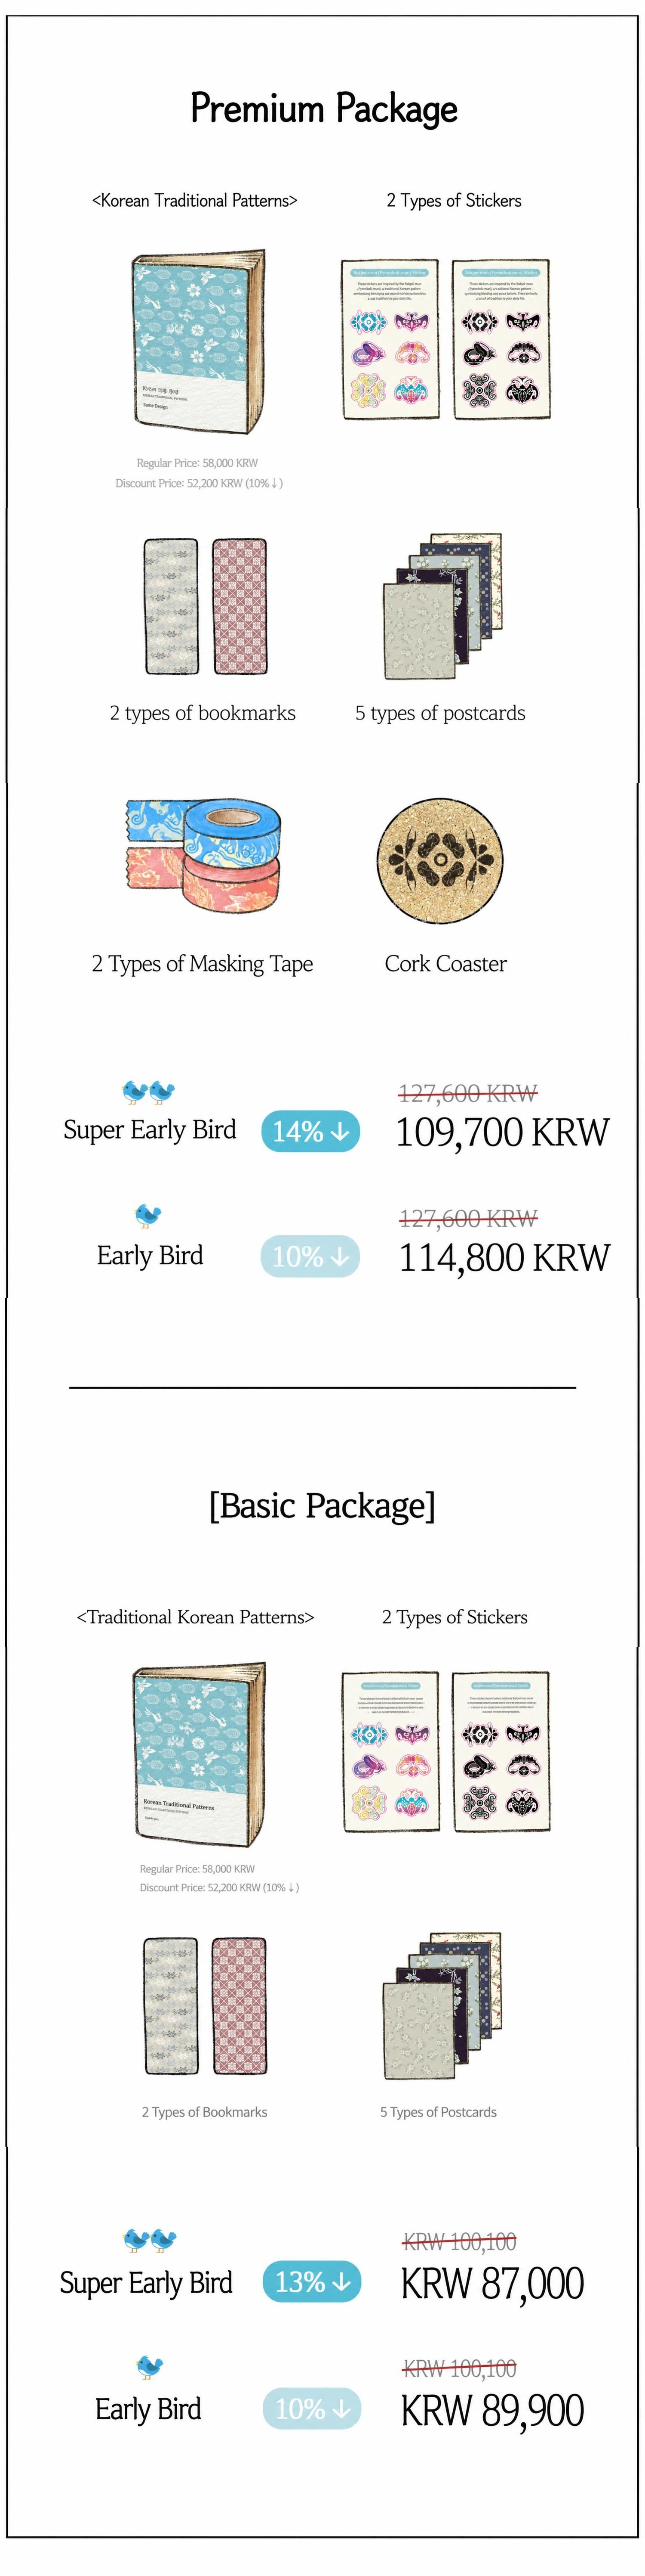Click the 109,700 KRW price
This screenshot has height=2576, width=645.
coord(502,1132)
